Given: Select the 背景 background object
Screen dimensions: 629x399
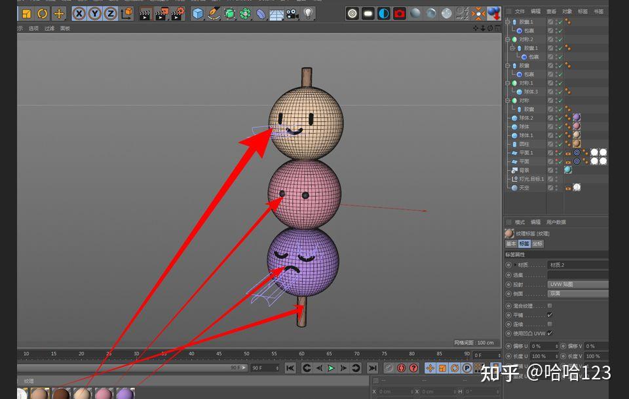Looking at the screenshot, I should pos(524,170).
